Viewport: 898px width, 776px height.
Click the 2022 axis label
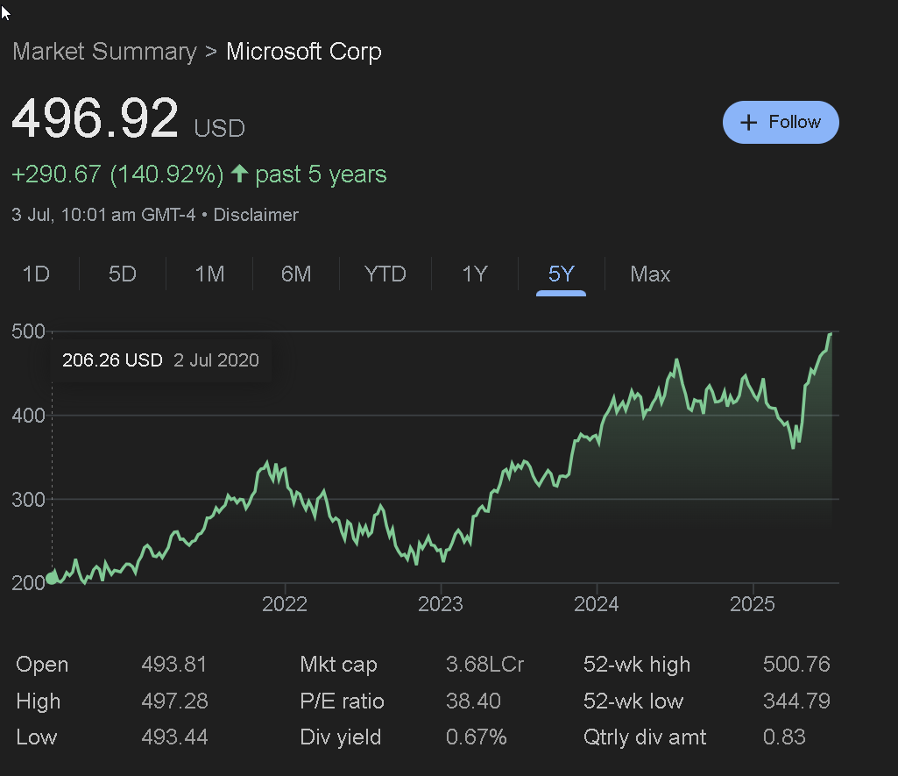285,604
